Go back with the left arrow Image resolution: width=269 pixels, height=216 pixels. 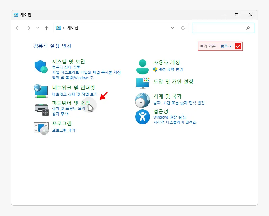click(x=18, y=28)
